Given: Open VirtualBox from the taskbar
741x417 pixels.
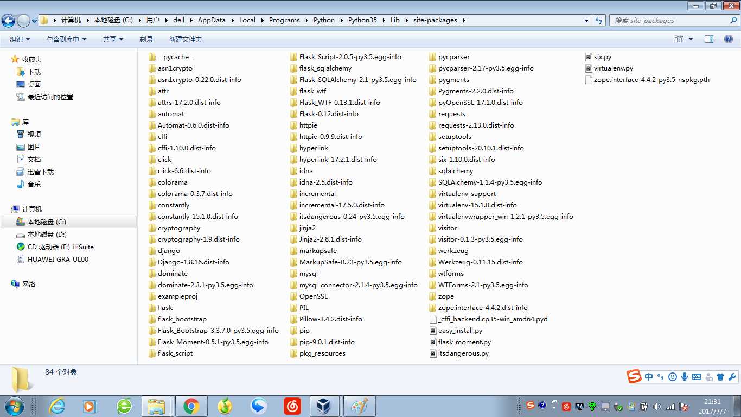Looking at the screenshot, I should pyautogui.click(x=325, y=406).
